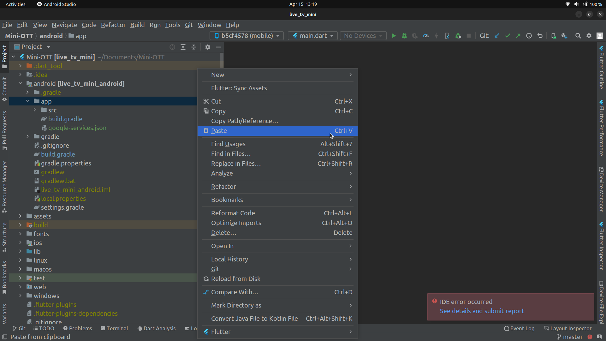Expand the src folder

point(35,110)
